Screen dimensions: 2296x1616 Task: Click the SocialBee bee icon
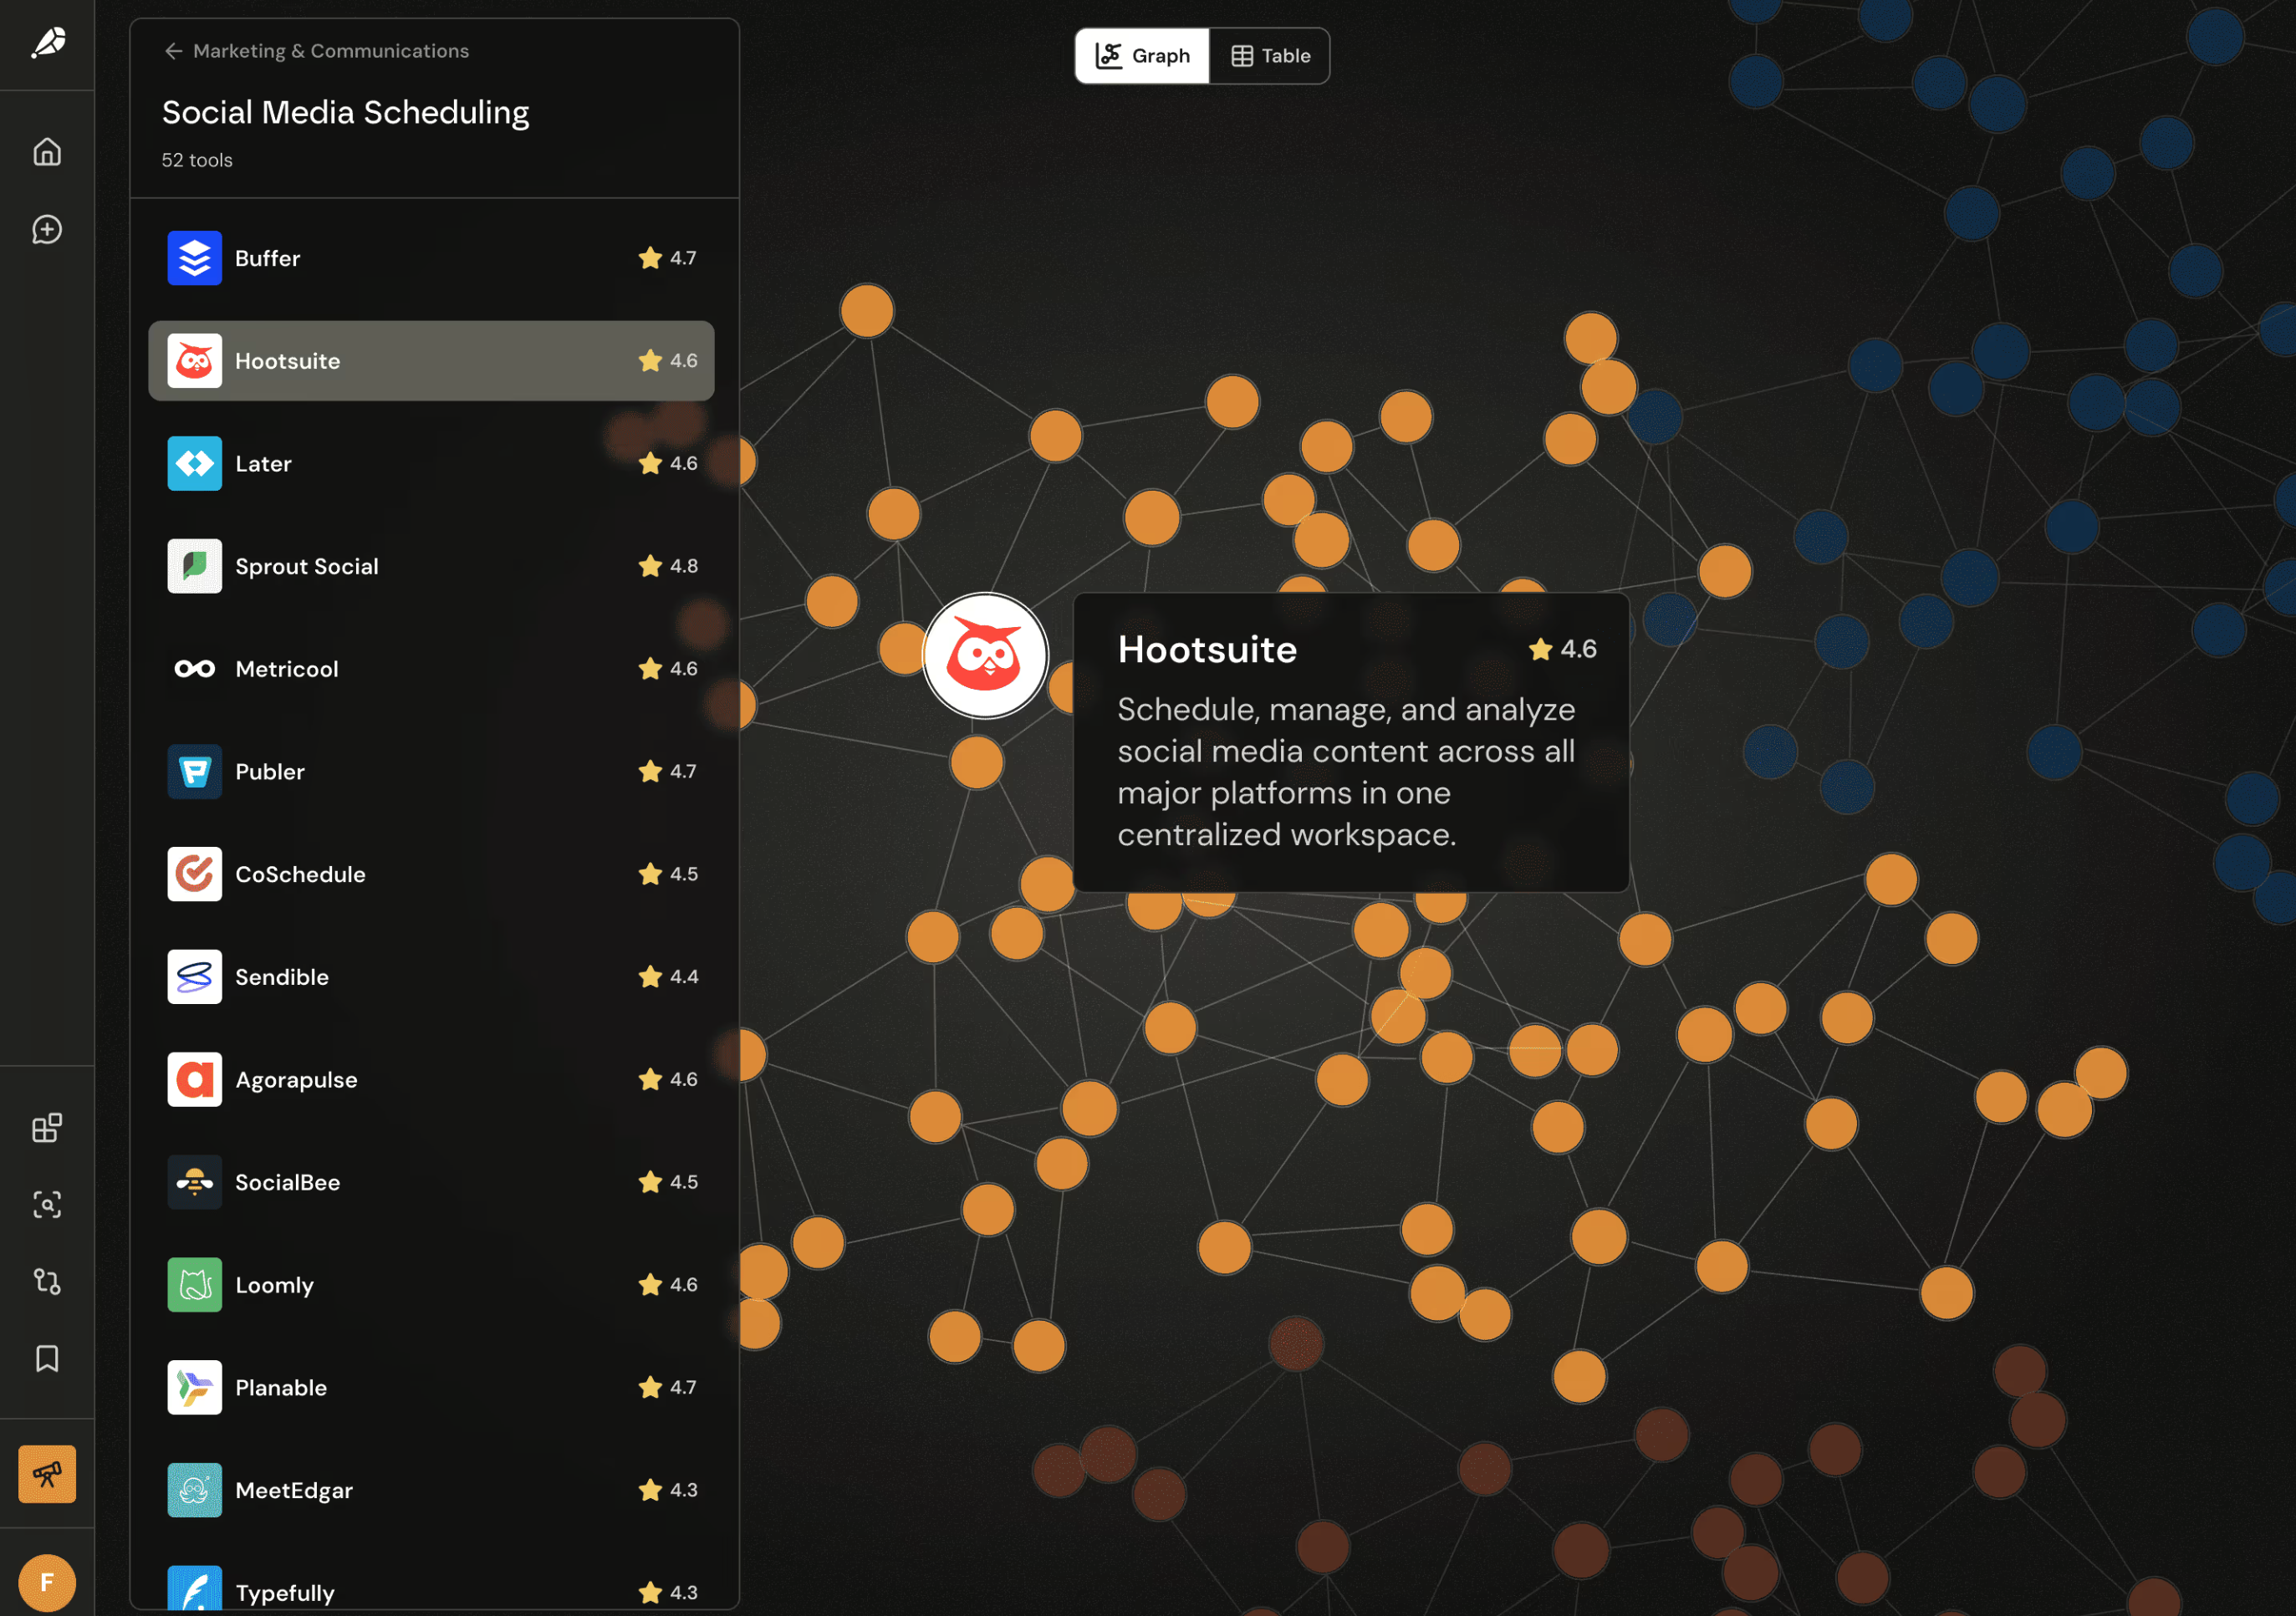coord(194,1182)
